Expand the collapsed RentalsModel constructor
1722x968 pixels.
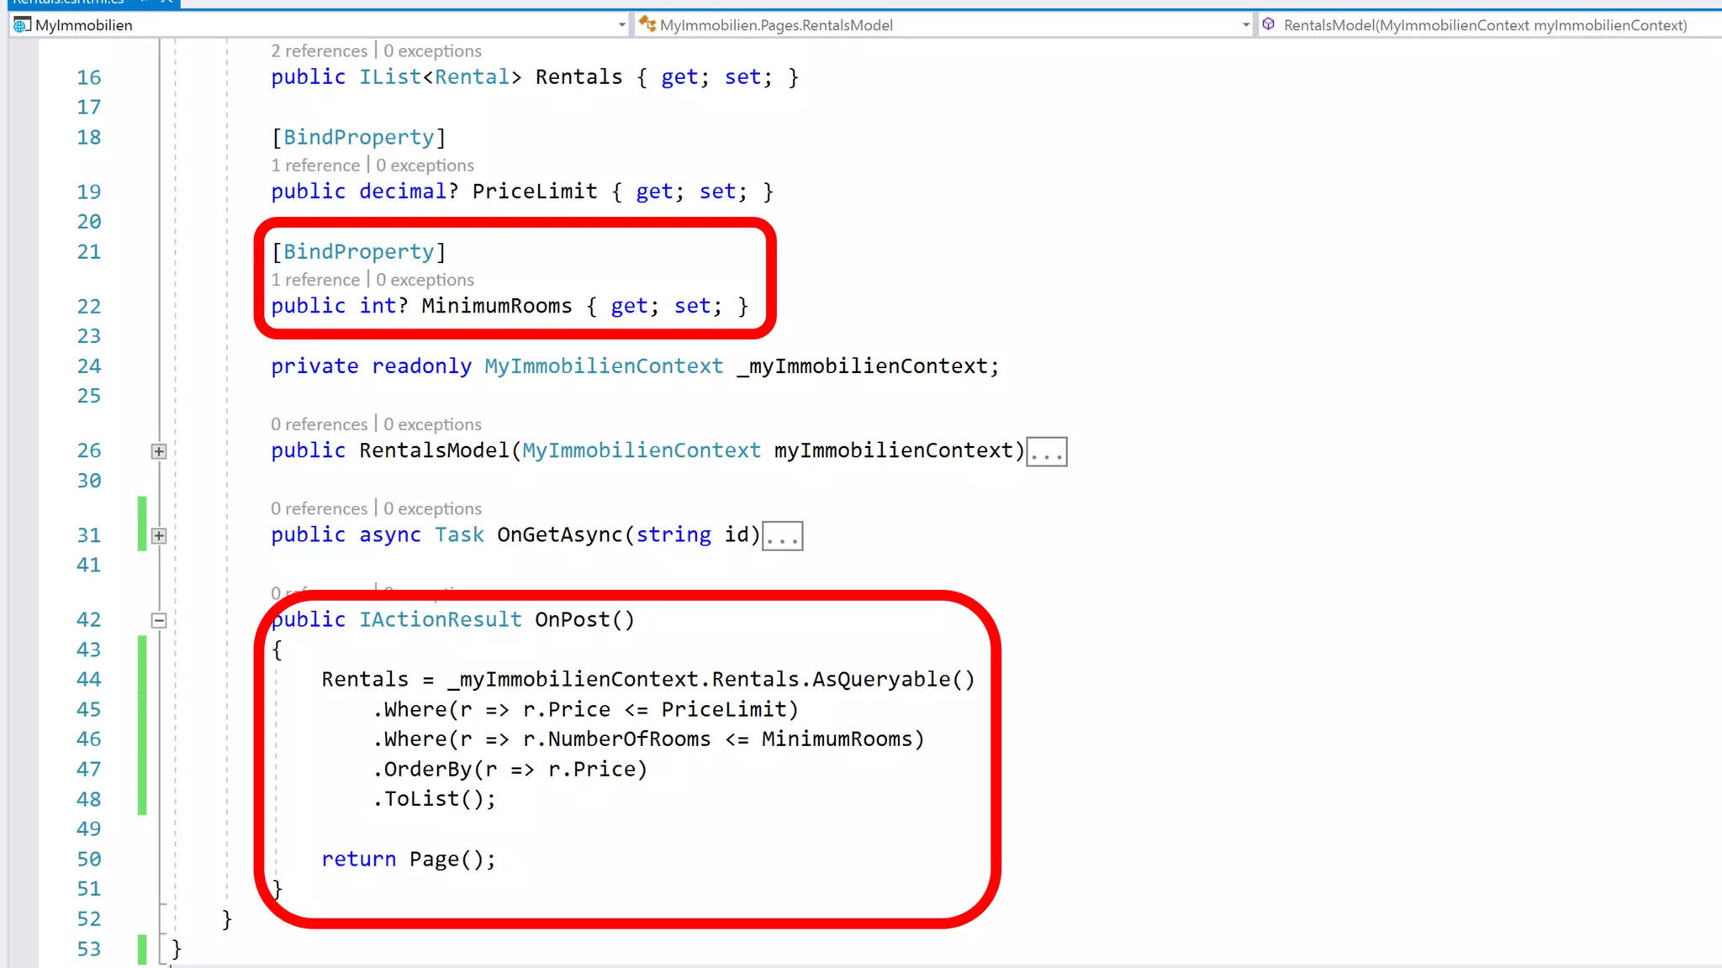(158, 451)
